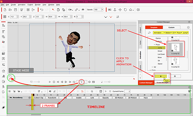Viewport: 193px width, 116px height.
Task: Expand the Content Manager options chevron
Action: coord(188,27)
